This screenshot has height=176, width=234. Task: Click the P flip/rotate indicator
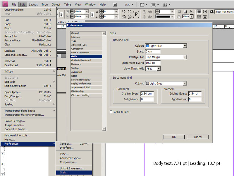click(x=136, y=14)
